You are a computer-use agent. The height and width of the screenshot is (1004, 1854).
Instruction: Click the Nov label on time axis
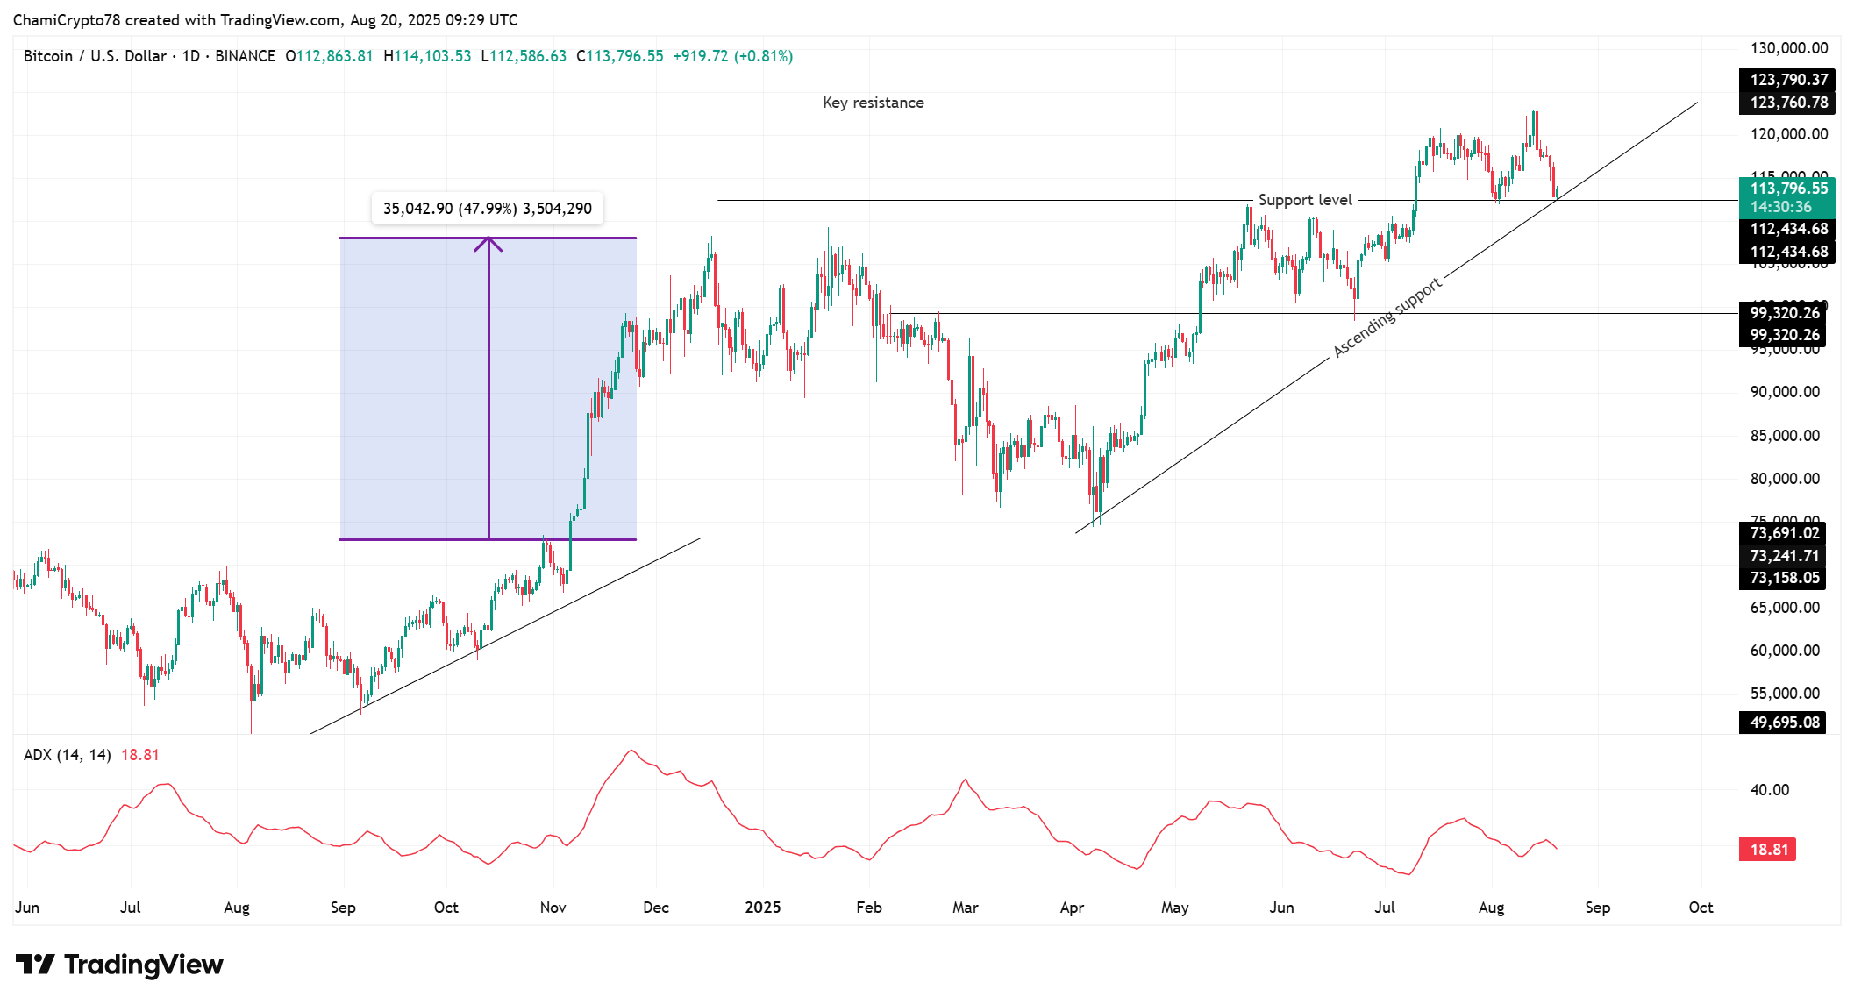click(x=553, y=908)
